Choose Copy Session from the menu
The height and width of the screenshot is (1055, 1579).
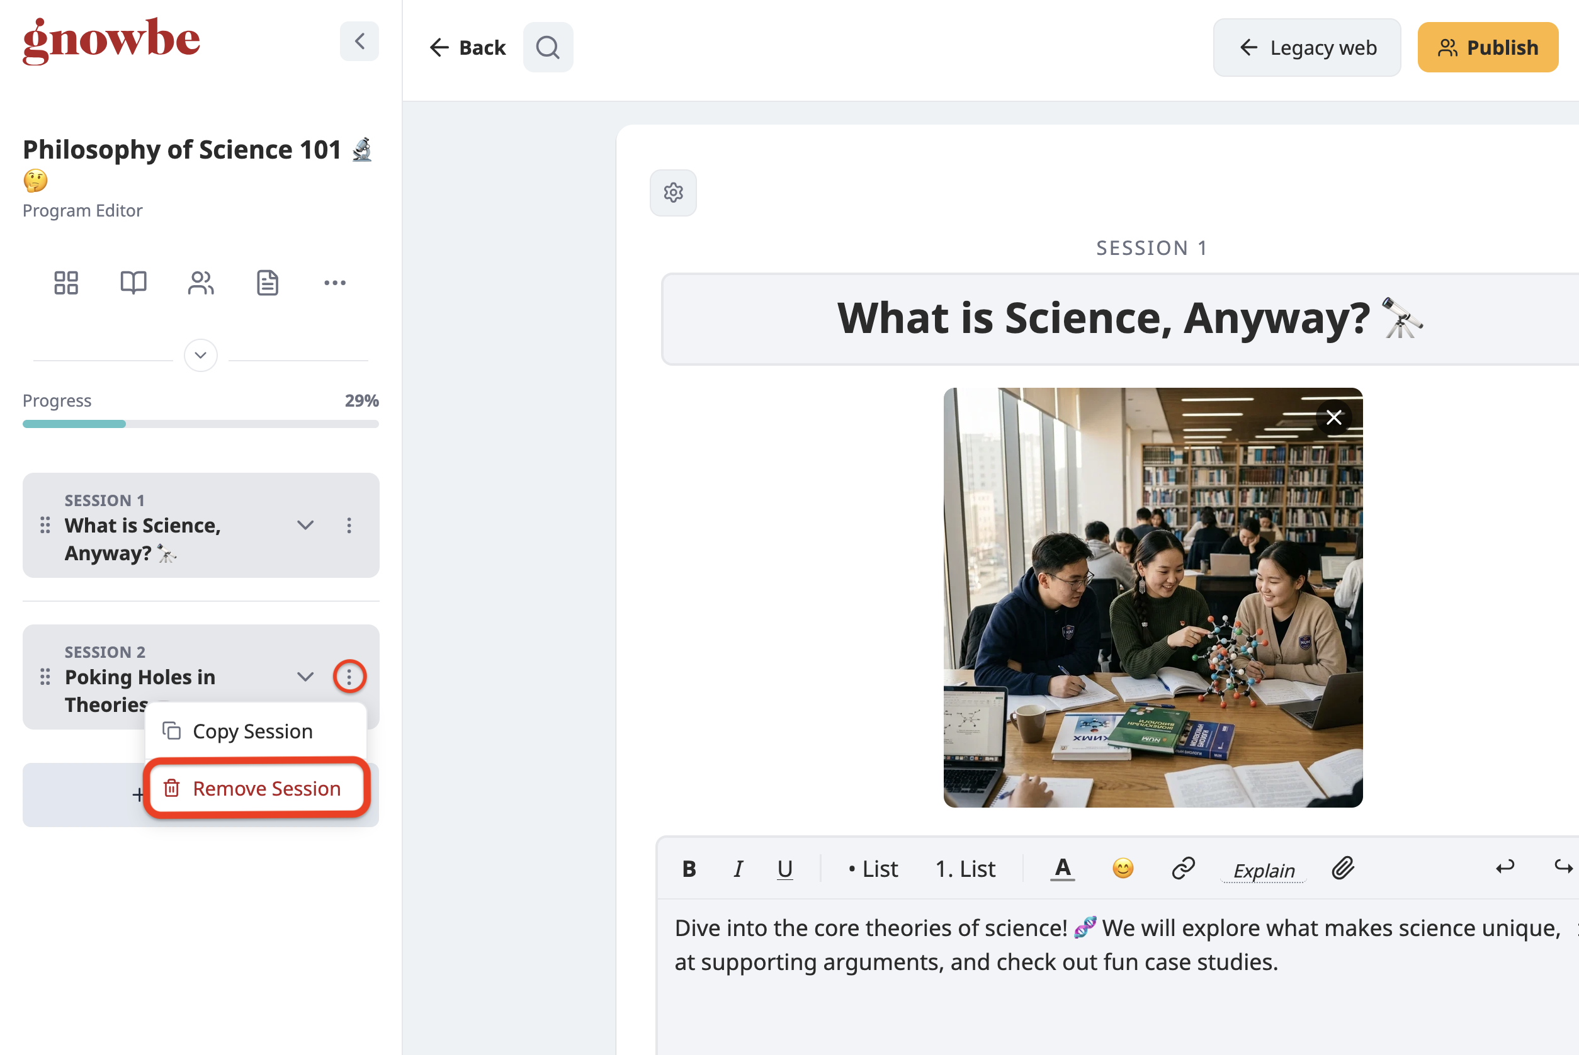point(256,731)
